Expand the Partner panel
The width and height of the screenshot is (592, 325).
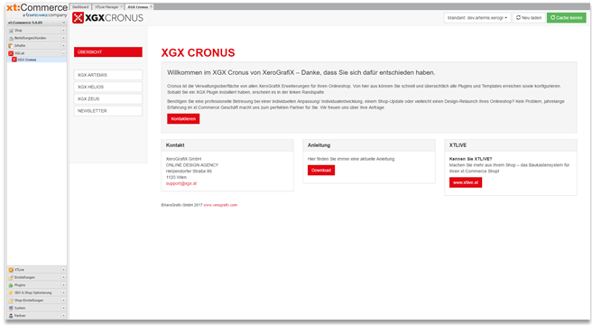[63, 316]
